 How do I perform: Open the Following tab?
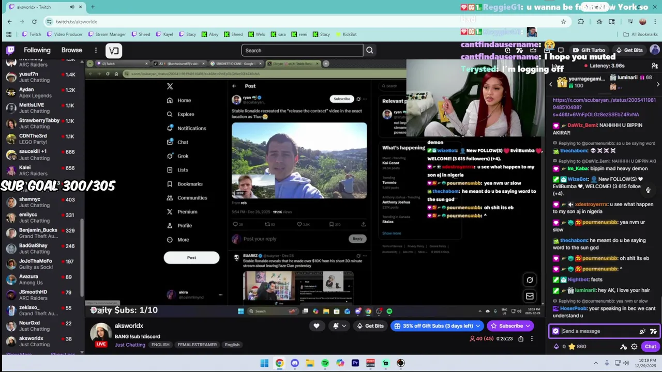point(37,50)
